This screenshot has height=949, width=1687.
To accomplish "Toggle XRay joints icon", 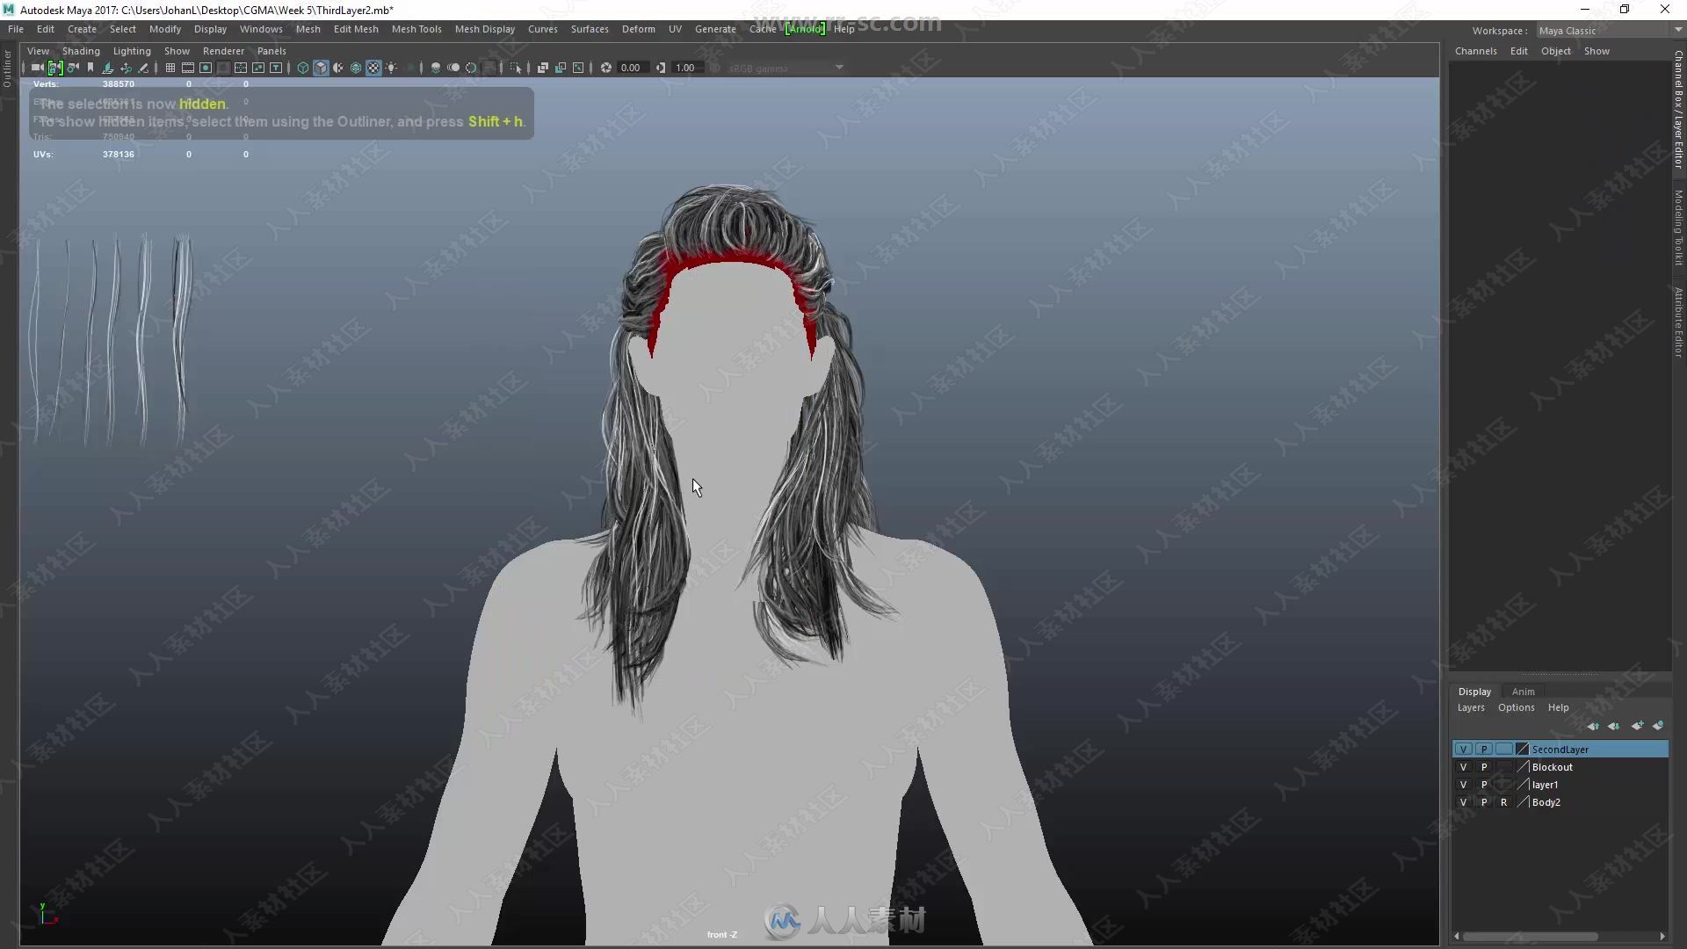I will (578, 68).
